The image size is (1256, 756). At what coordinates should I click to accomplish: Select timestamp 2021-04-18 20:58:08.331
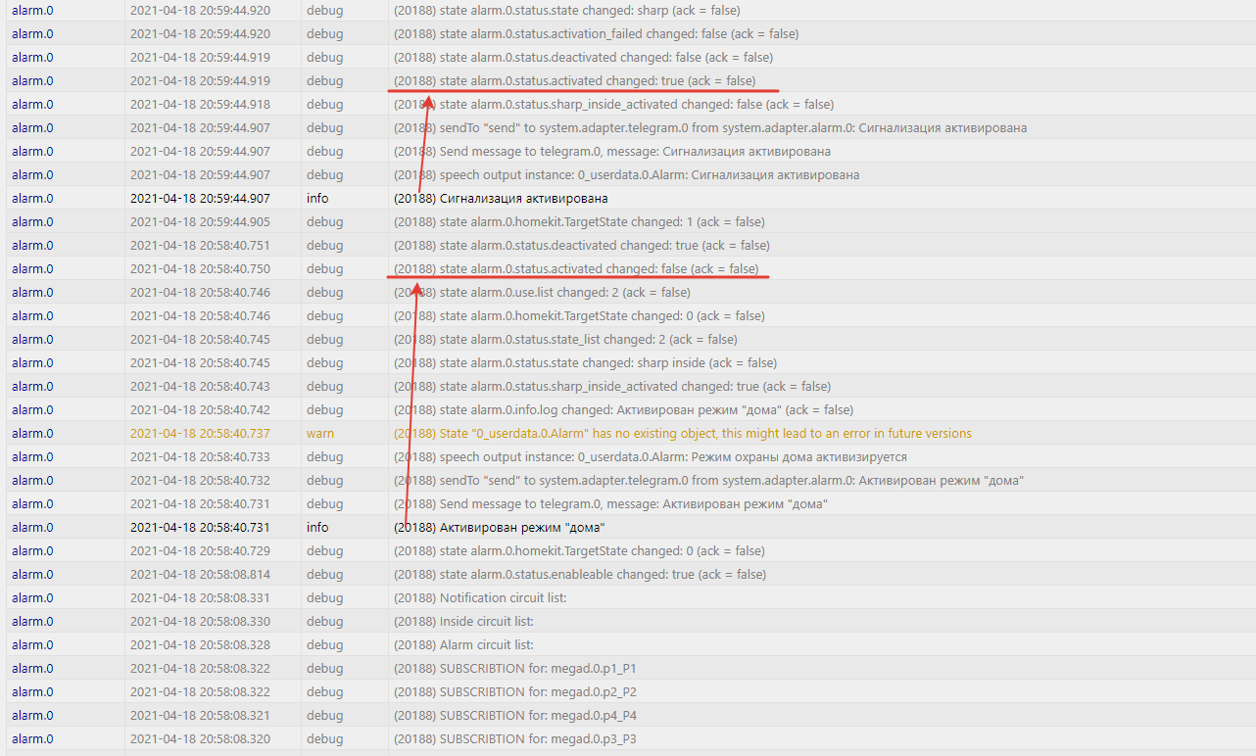click(x=200, y=597)
